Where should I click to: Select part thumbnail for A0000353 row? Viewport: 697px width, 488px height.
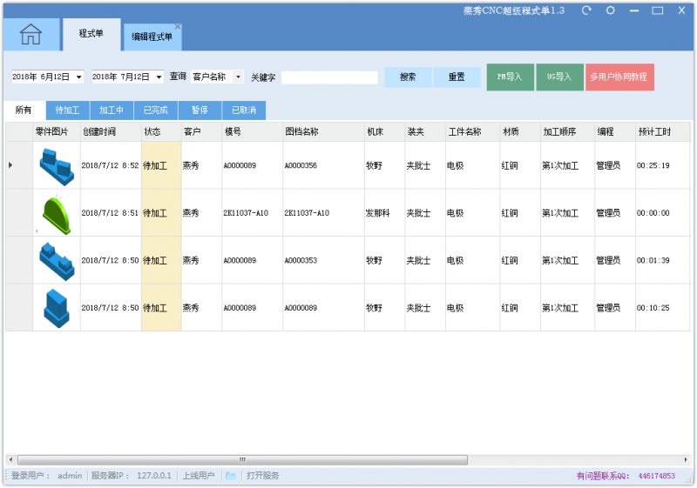pos(57,261)
